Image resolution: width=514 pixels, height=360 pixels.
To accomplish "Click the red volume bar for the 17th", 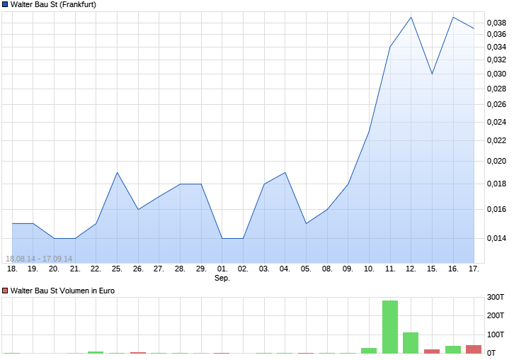I will point(474,349).
